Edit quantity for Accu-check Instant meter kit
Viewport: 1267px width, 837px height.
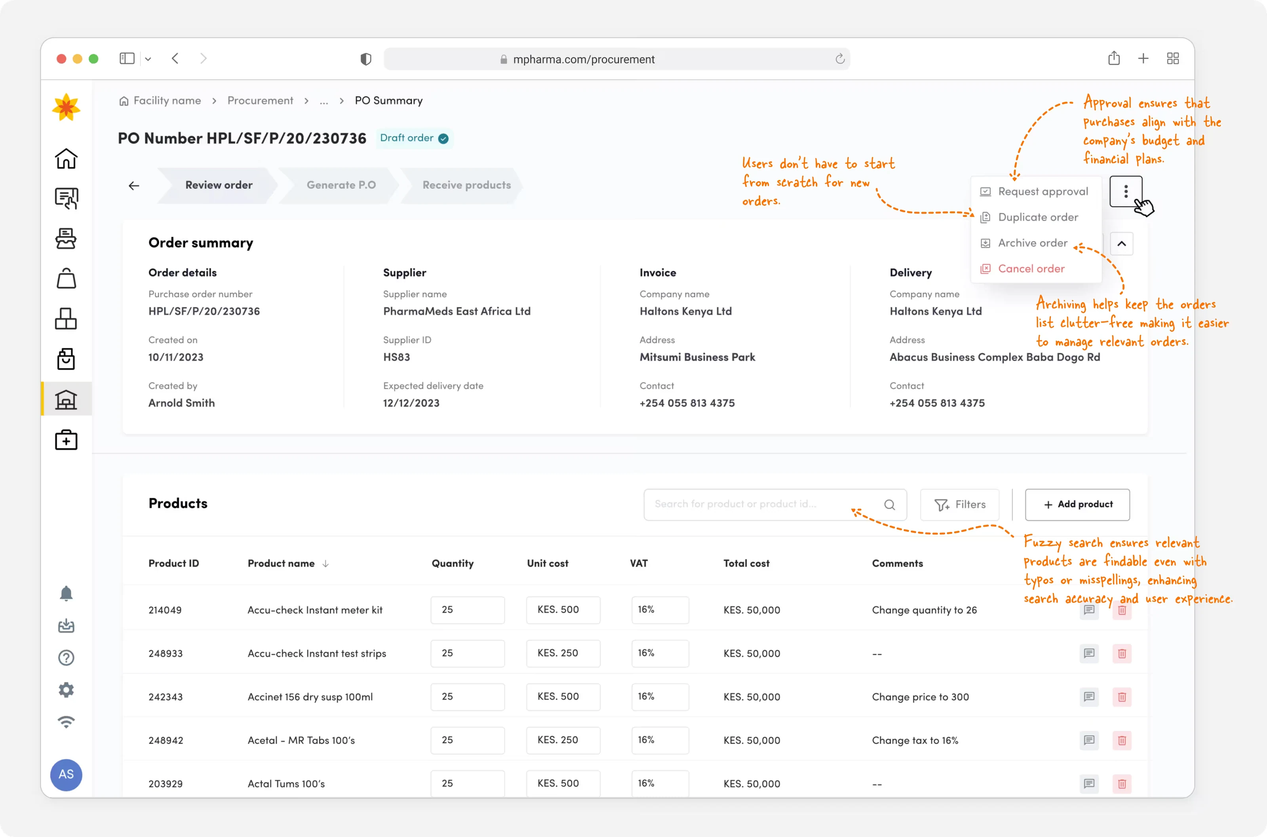467,609
